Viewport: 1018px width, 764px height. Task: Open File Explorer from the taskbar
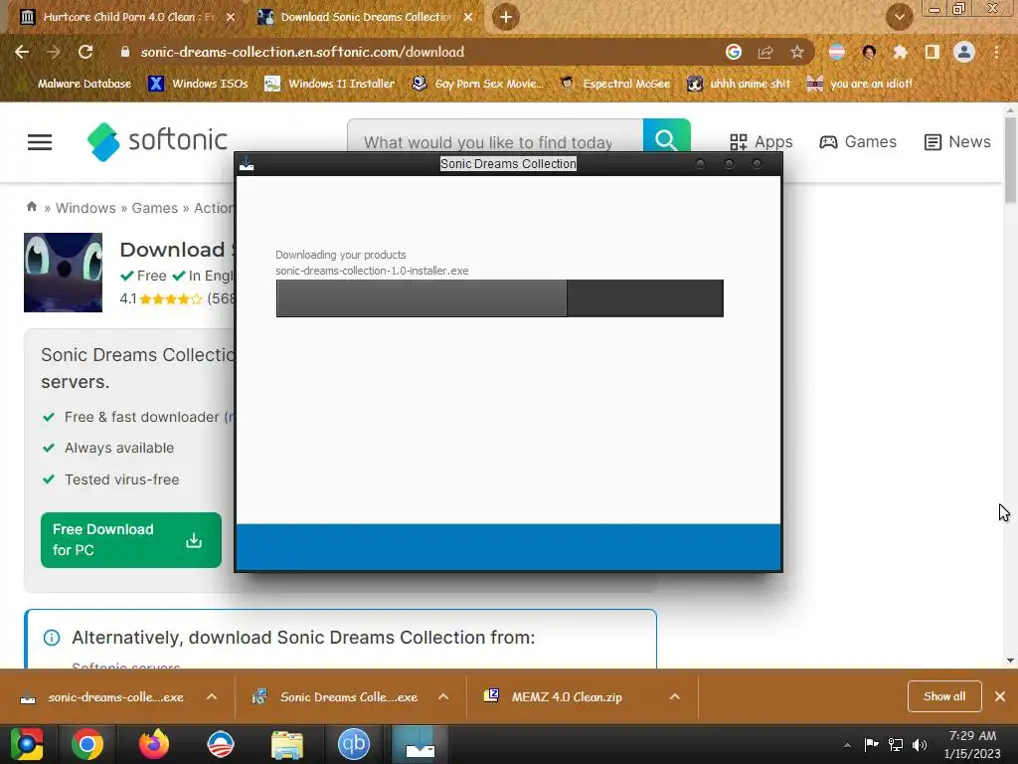287,744
